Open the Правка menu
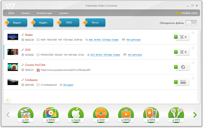This screenshot has height=128, width=203. 25,13
